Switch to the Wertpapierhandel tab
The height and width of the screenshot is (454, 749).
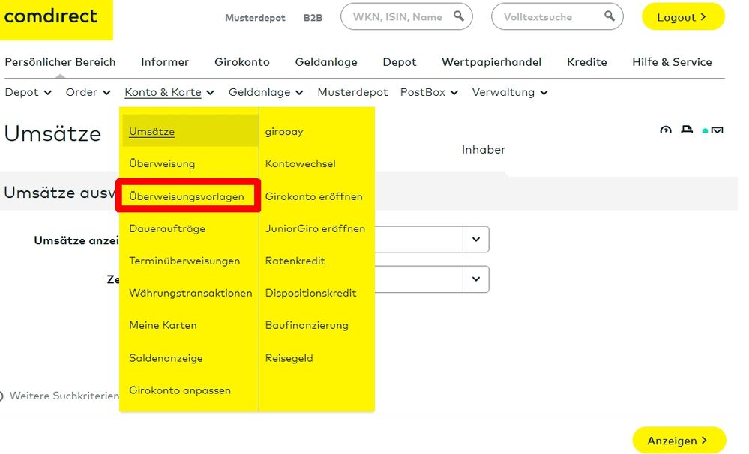pyautogui.click(x=491, y=62)
